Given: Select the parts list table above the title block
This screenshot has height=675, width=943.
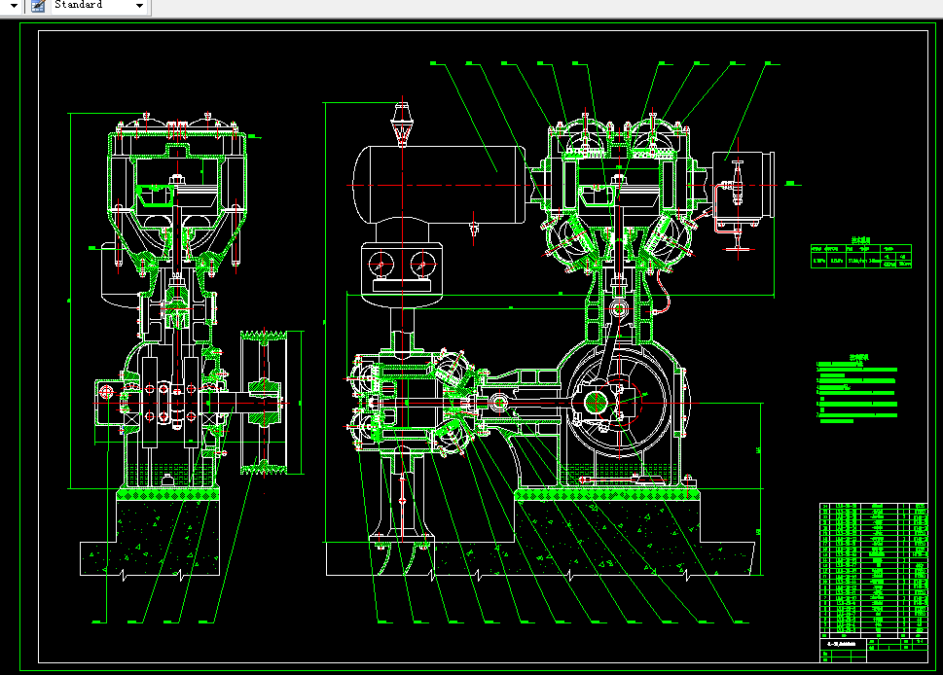Looking at the screenshot, I should [873, 570].
